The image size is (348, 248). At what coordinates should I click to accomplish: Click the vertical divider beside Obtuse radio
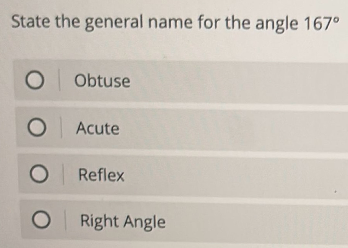pos(59,82)
